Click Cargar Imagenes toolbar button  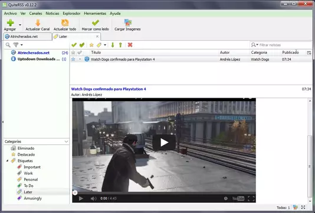pos(127,25)
